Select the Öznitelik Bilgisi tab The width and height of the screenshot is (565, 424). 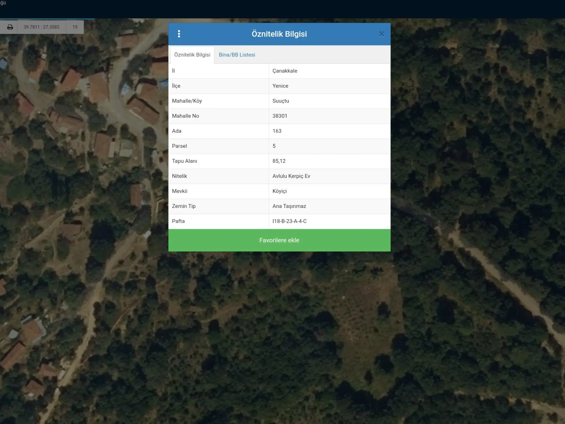(192, 55)
